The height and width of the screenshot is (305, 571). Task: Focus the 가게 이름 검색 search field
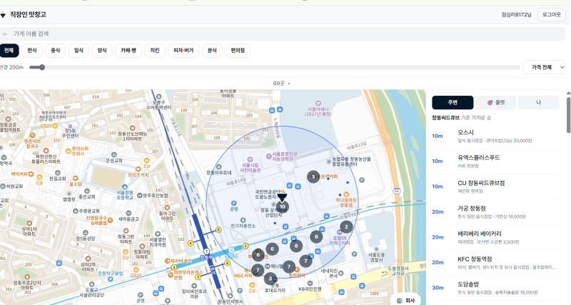click(x=282, y=34)
